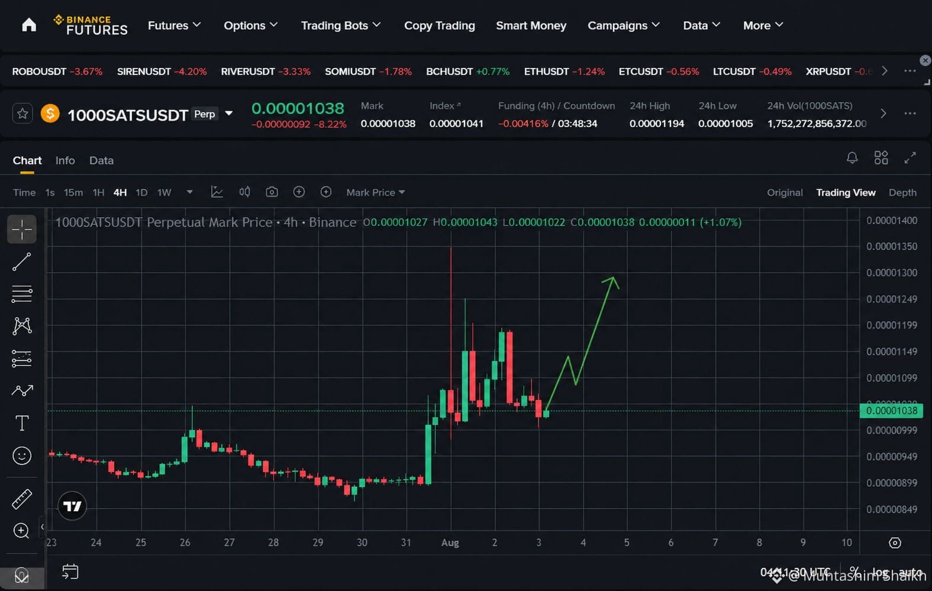
Task: Close the ticker bar with X button
Action: pyautogui.click(x=925, y=60)
